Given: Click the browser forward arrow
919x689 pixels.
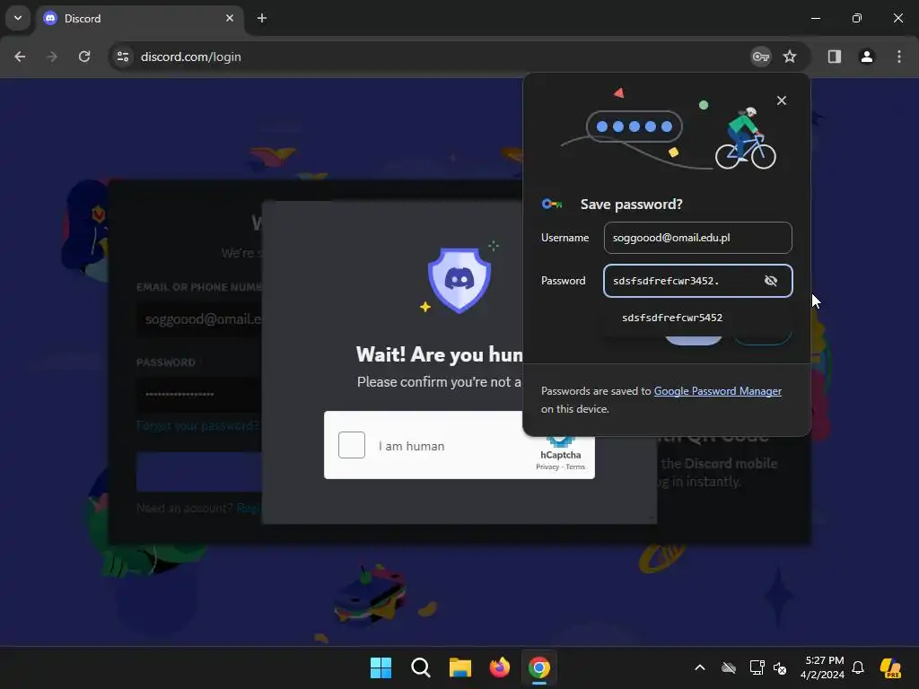Looking at the screenshot, I should [x=52, y=57].
